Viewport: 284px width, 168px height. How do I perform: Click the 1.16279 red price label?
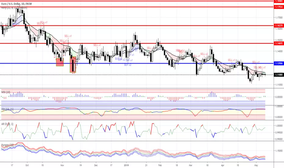pyautogui.click(x=279, y=26)
